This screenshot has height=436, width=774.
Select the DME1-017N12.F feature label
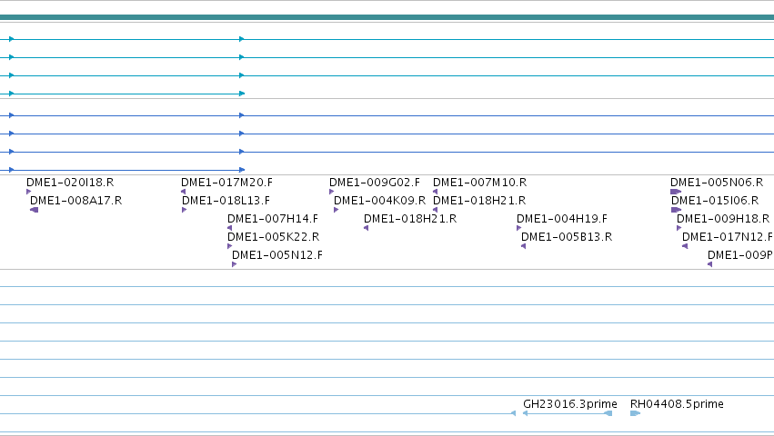point(728,237)
